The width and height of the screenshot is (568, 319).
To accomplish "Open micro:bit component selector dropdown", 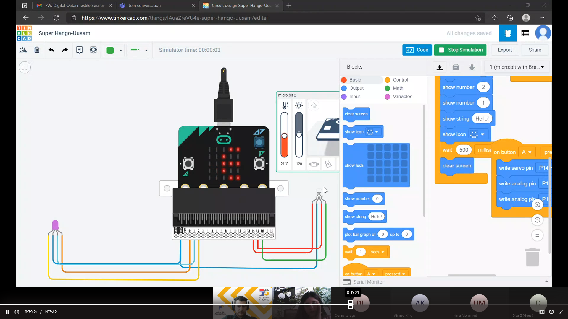I will [x=517, y=67].
